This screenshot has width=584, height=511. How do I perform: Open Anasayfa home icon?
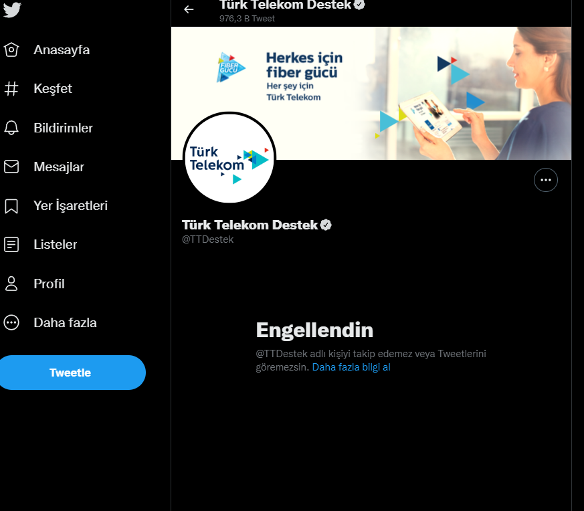coord(11,49)
